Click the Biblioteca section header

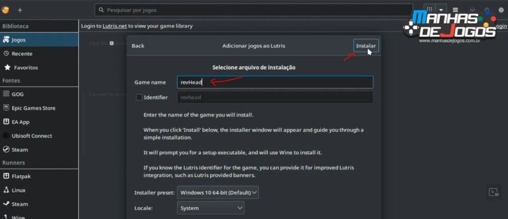pyautogui.click(x=15, y=26)
